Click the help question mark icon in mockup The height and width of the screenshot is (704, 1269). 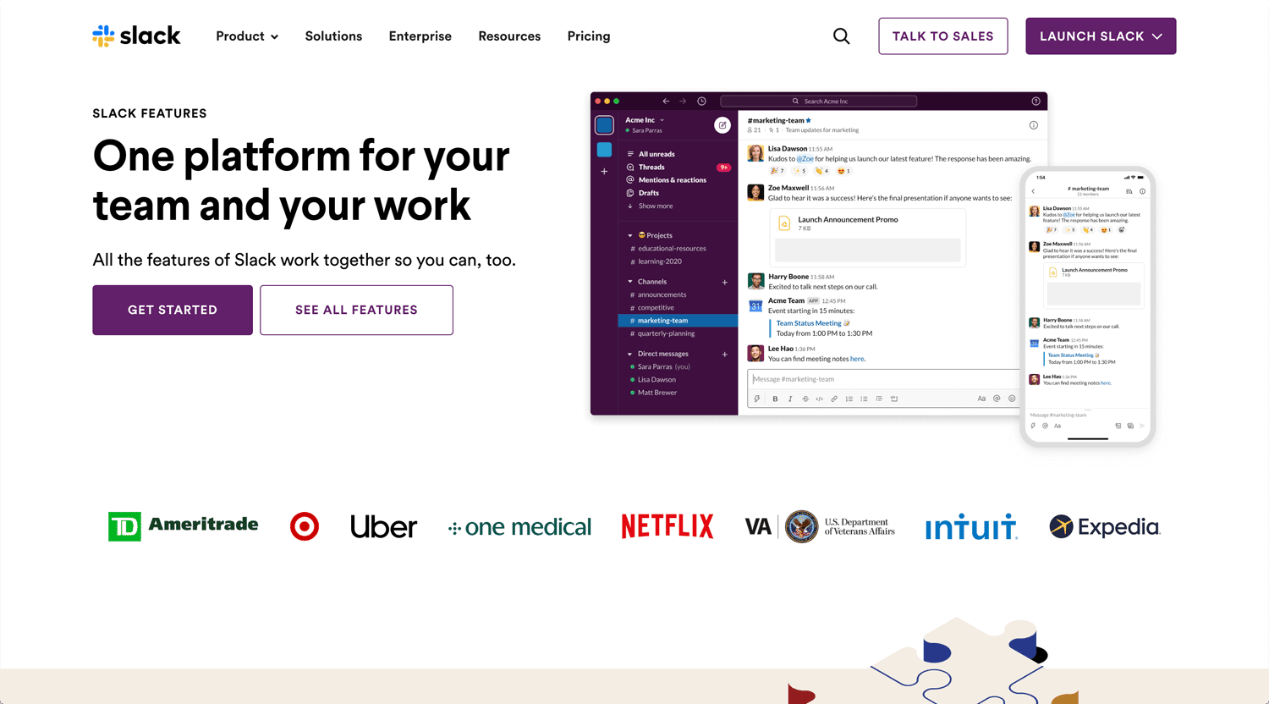pos(1036,101)
